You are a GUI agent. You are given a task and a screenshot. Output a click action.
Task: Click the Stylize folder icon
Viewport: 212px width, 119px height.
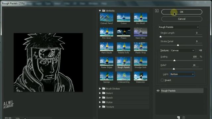tap(104, 102)
